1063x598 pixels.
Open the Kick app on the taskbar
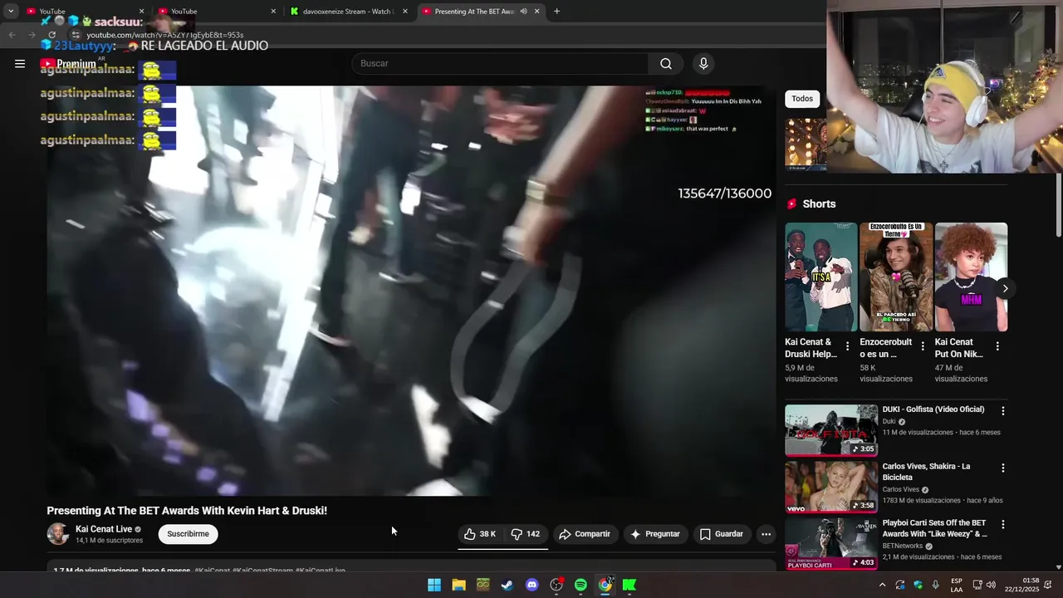[x=629, y=586]
